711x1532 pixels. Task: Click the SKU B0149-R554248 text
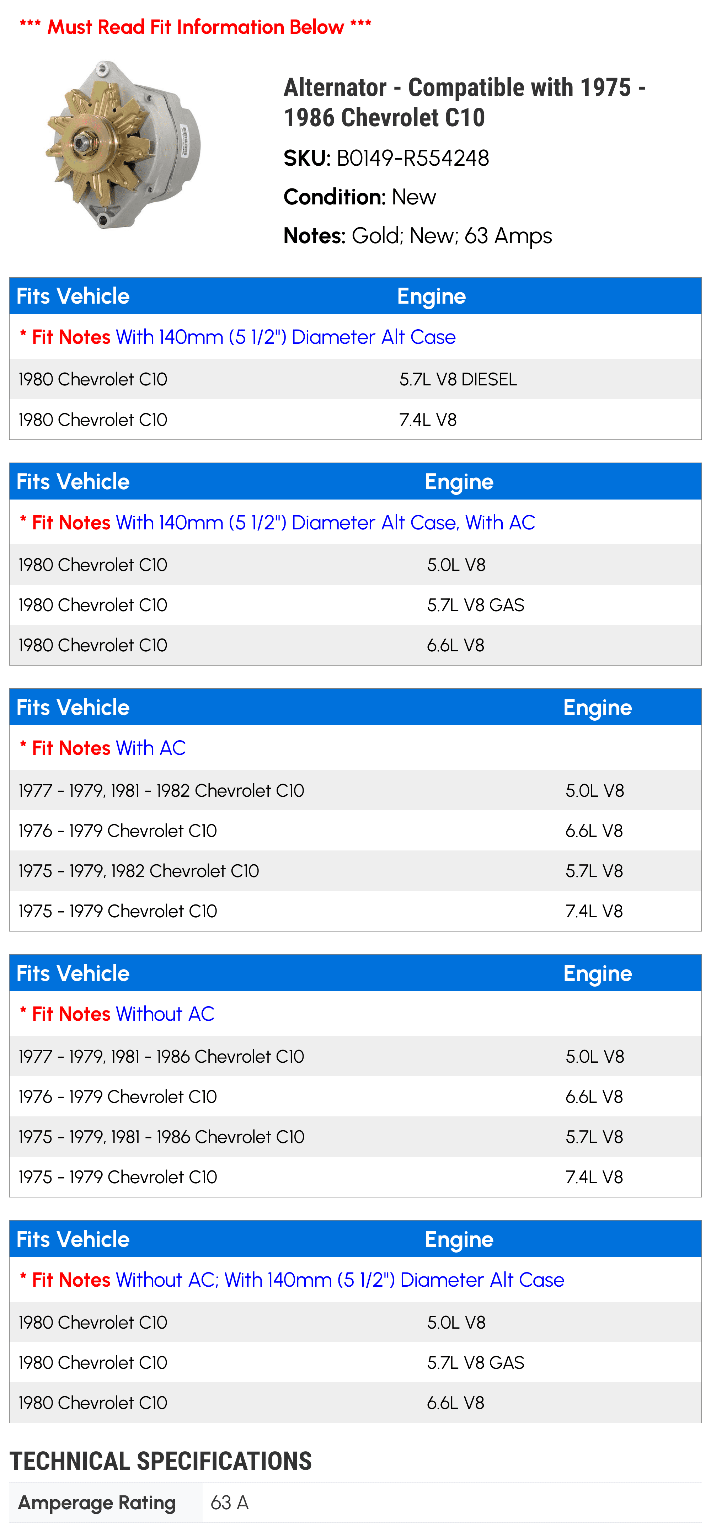coord(386,158)
